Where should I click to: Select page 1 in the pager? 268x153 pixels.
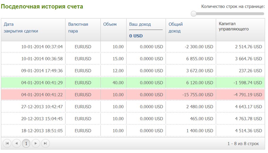[26, 143]
